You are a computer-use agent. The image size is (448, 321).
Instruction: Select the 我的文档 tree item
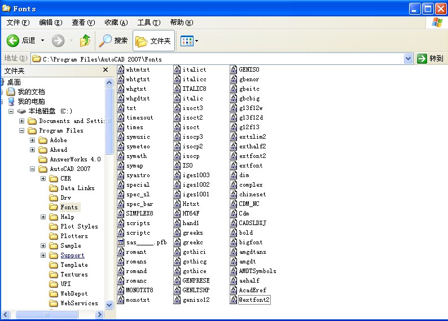point(31,91)
